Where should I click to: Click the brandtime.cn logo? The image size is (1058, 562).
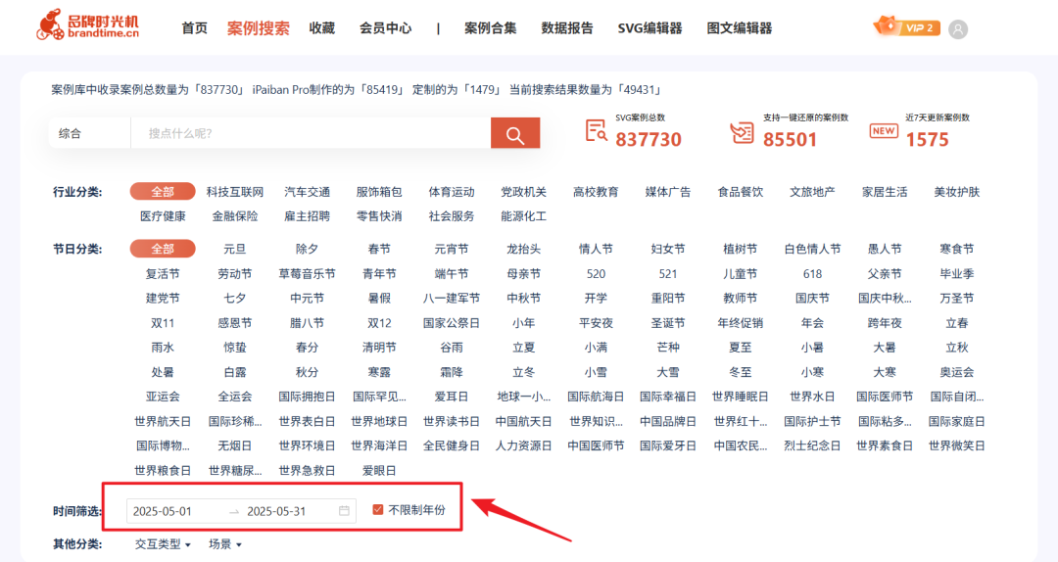click(88, 24)
